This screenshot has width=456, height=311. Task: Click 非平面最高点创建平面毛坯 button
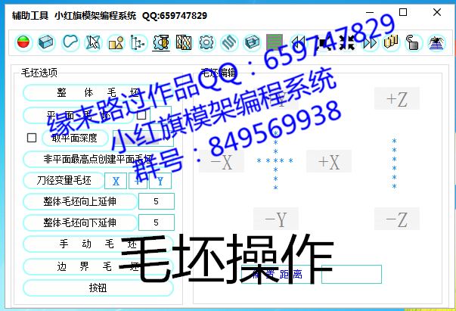(98, 159)
